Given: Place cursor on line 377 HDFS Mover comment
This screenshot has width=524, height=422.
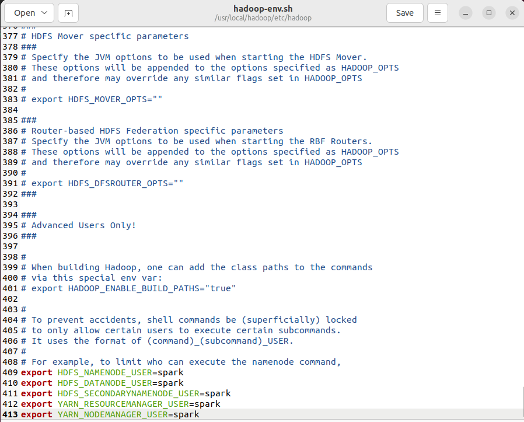Looking at the screenshot, I should [105, 36].
